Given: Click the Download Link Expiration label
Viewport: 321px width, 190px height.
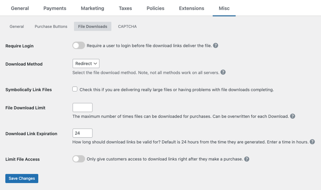Looking at the screenshot, I should pyautogui.click(x=31, y=134).
